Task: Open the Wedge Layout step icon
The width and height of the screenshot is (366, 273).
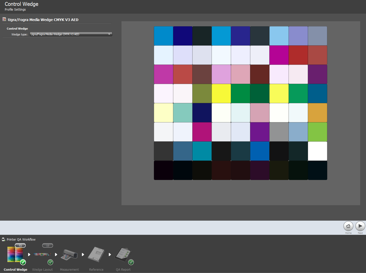Action: click(42, 255)
